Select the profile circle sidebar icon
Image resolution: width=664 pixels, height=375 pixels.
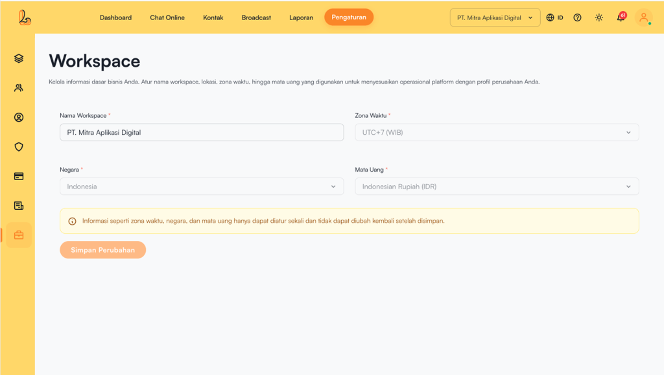[x=19, y=117]
